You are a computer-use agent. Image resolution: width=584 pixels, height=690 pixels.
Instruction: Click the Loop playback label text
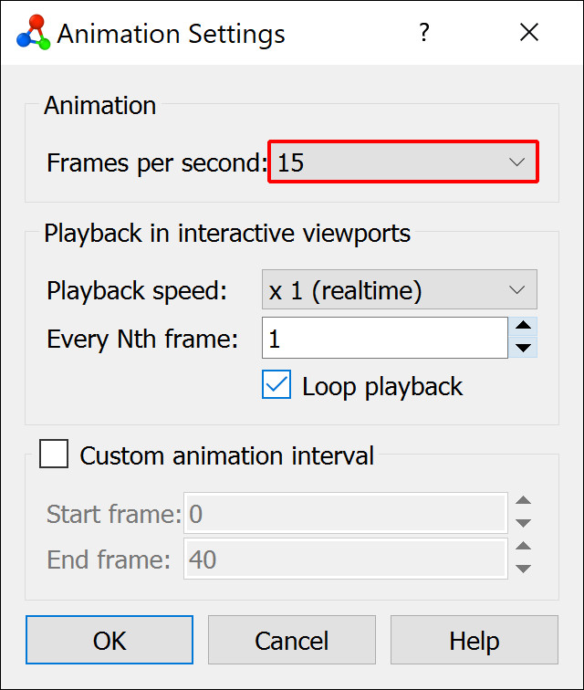tap(382, 387)
